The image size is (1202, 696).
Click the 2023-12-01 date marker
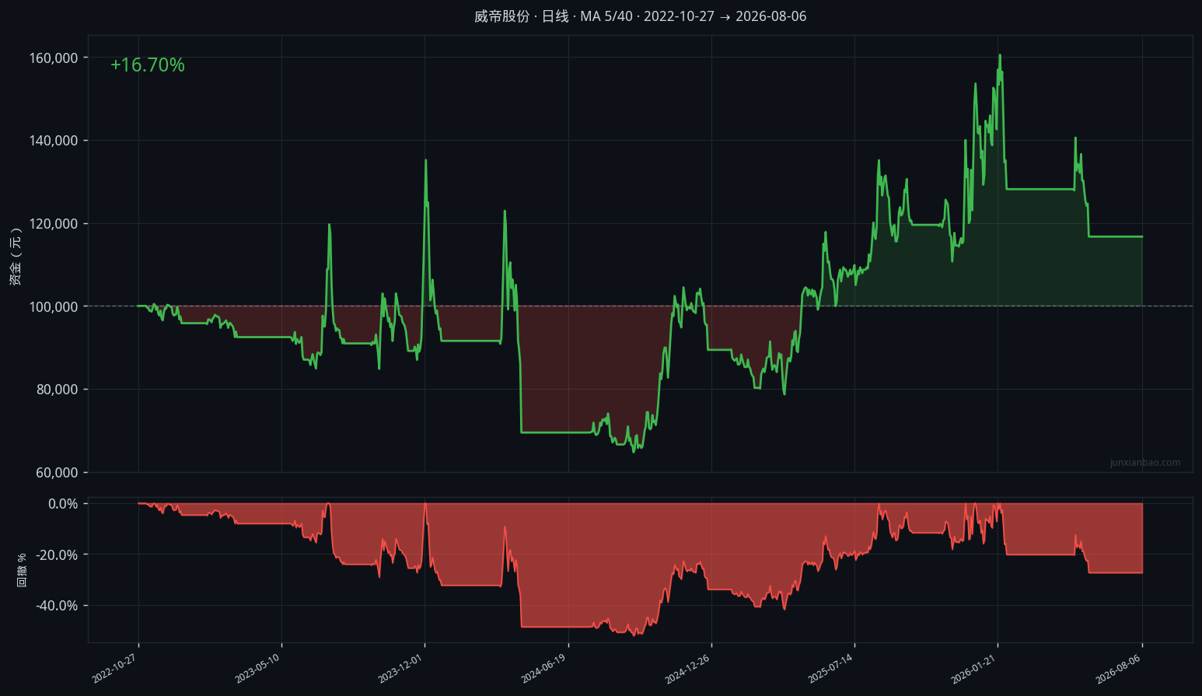(x=400, y=670)
